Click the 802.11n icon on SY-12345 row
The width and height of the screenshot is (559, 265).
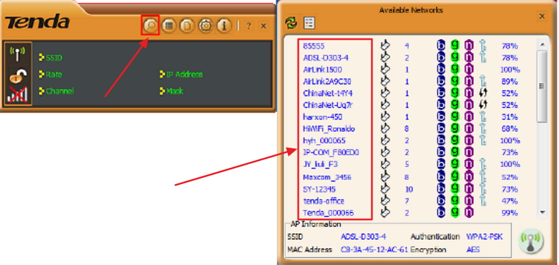coord(469,189)
